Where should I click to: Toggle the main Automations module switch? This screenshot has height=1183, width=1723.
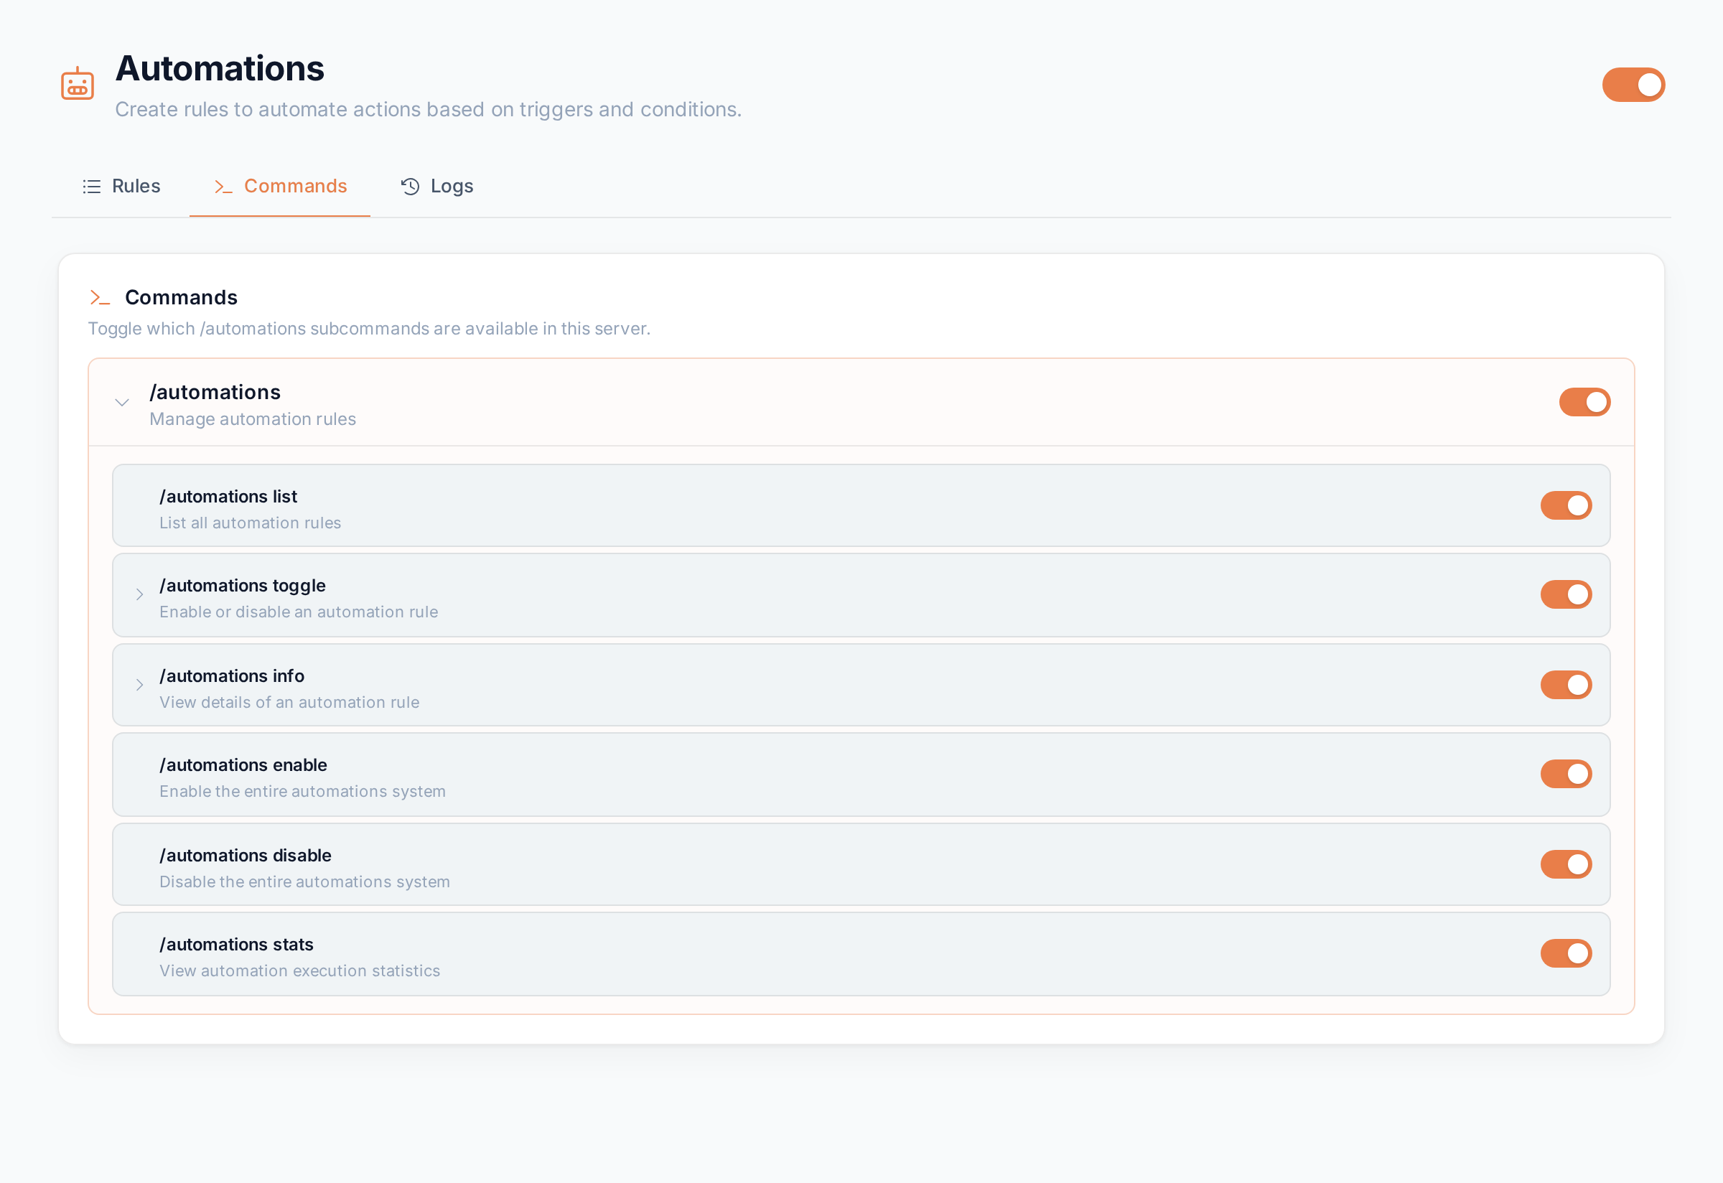1633,85
